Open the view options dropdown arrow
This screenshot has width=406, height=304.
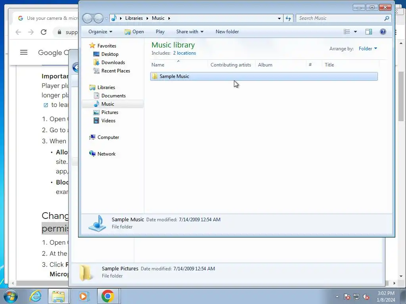[x=356, y=32]
